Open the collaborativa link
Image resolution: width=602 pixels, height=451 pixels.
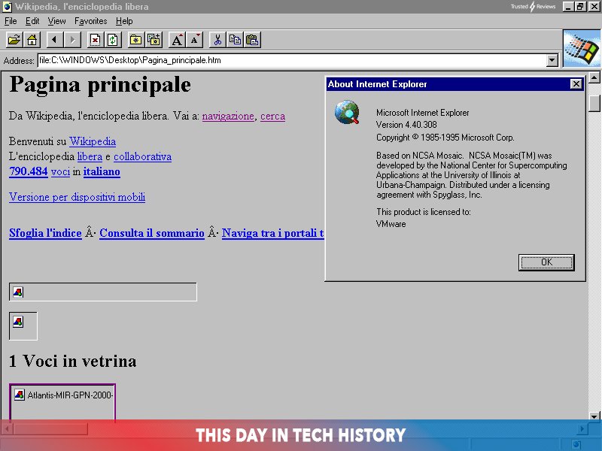coord(142,156)
